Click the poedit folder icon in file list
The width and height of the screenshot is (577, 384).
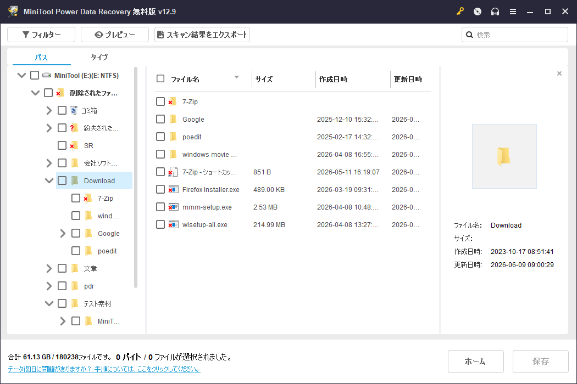tap(173, 137)
